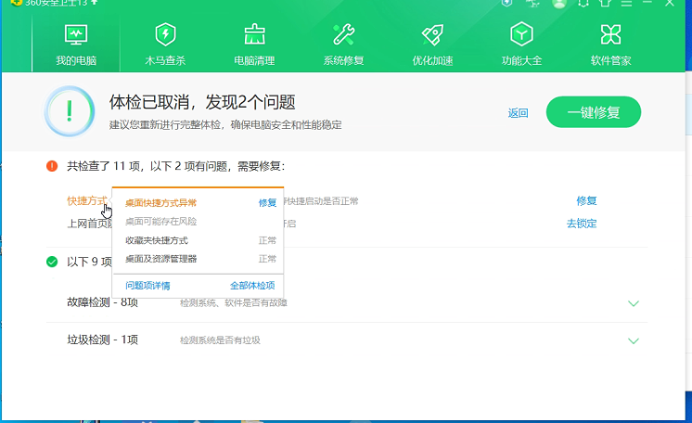
Task: Open the skin shirt icon in title bar
Action: 605,3
